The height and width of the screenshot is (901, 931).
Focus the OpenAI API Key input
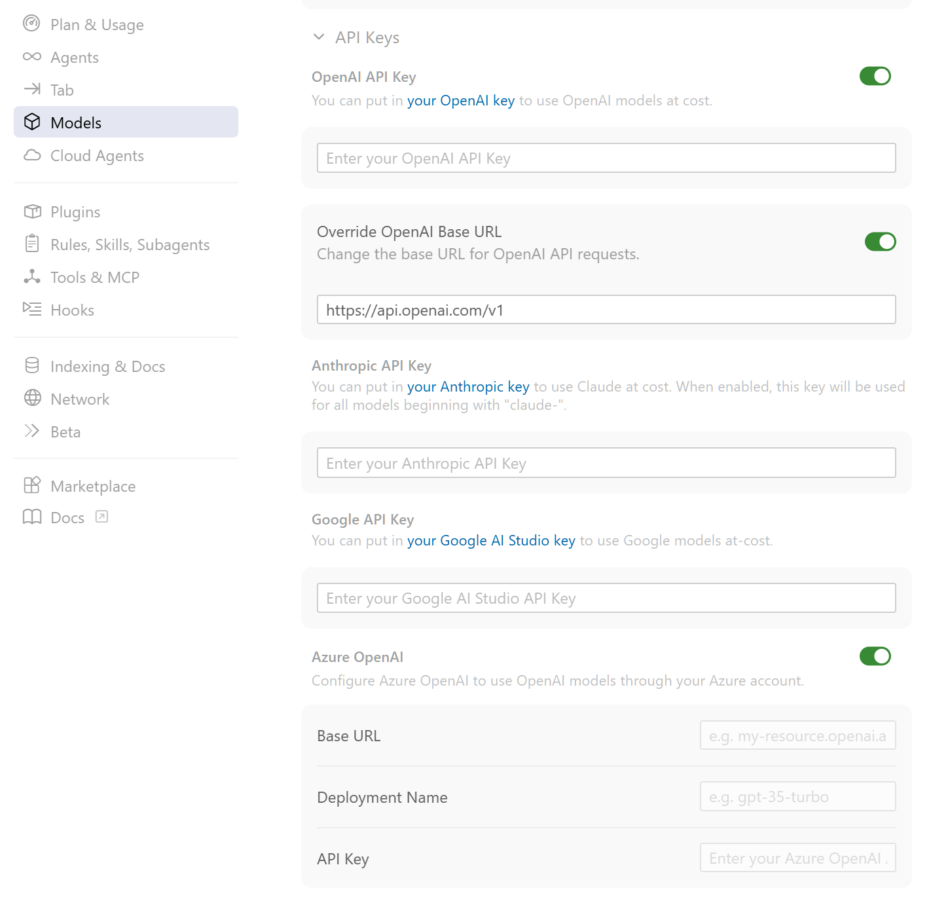coord(606,158)
